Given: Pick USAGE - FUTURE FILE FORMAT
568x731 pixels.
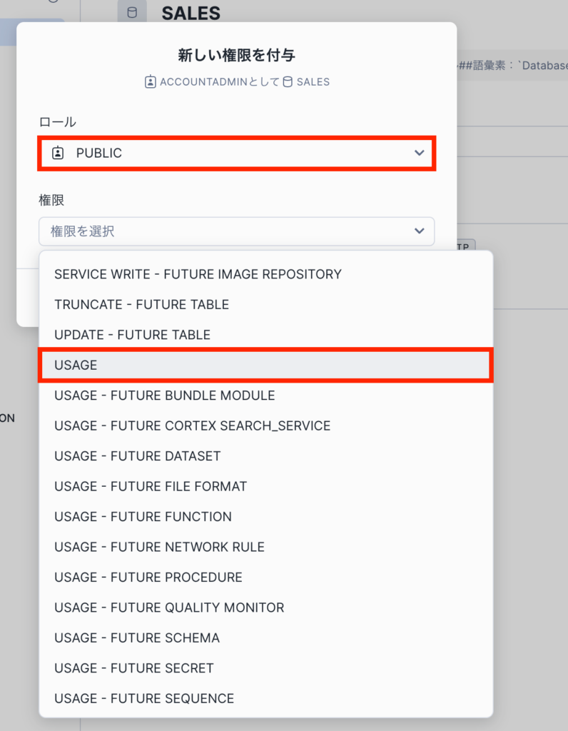Looking at the screenshot, I should [x=150, y=486].
